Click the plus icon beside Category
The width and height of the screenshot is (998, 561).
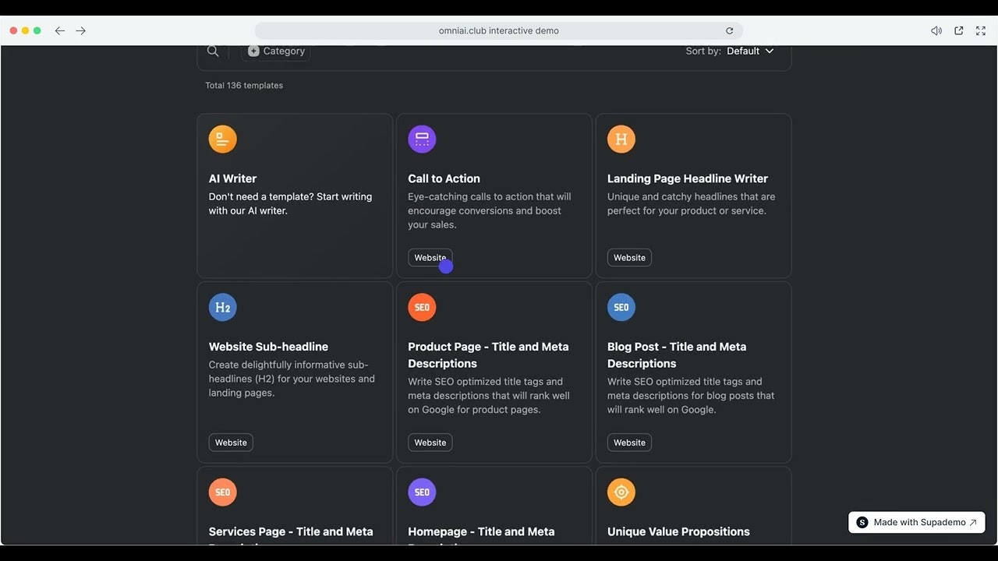pyautogui.click(x=253, y=51)
